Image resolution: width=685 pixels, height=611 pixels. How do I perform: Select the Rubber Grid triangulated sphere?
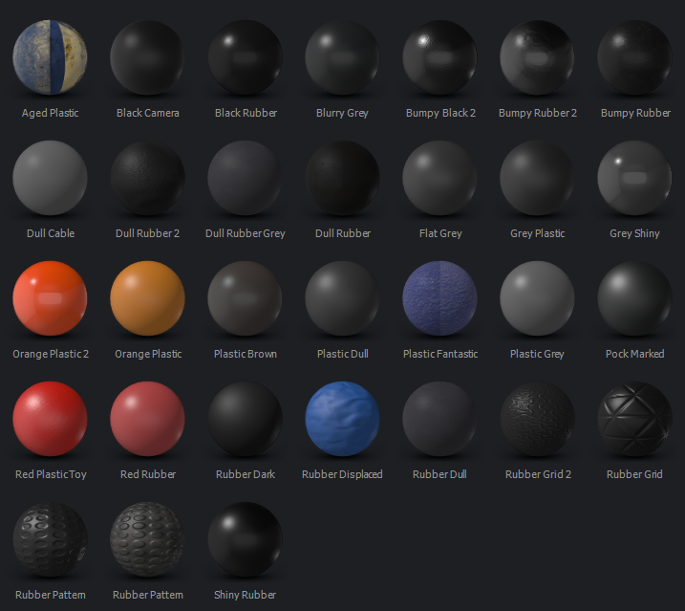634,419
